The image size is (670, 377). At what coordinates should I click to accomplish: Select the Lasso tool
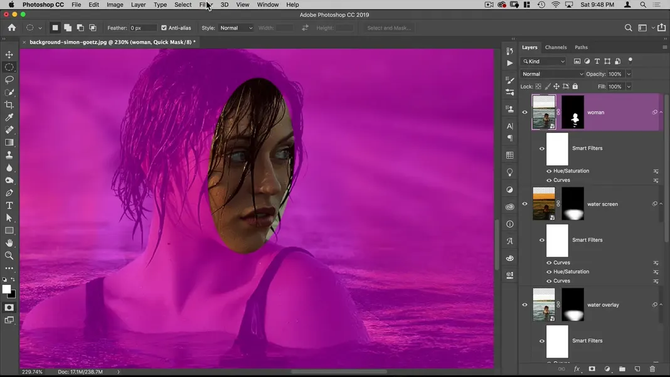(9, 80)
